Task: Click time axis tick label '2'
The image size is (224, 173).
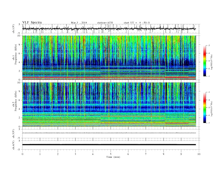Action: (58, 154)
